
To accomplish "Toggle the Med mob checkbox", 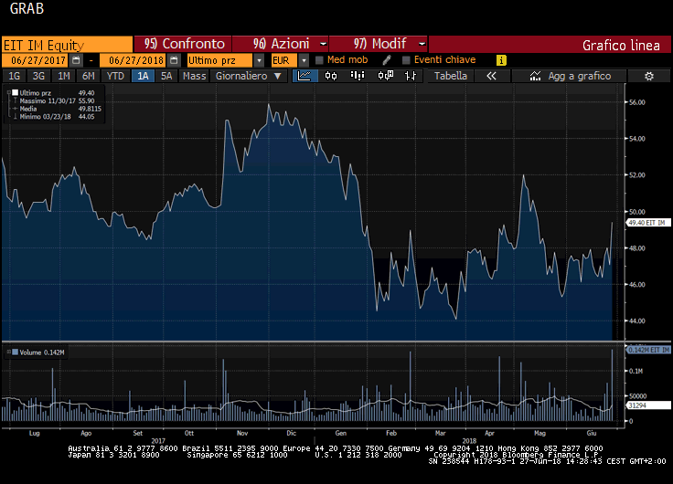I will point(319,60).
